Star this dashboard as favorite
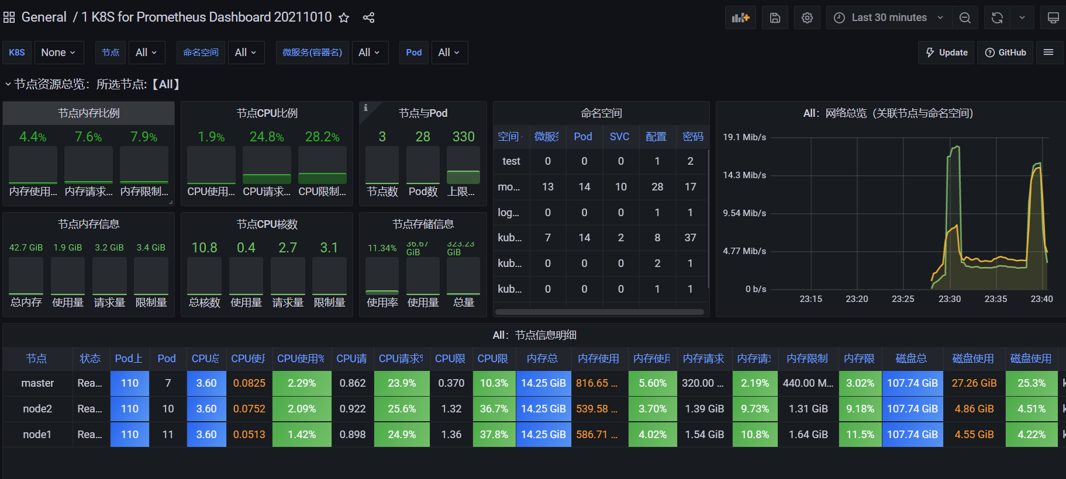The width and height of the screenshot is (1066, 479). 344,18
